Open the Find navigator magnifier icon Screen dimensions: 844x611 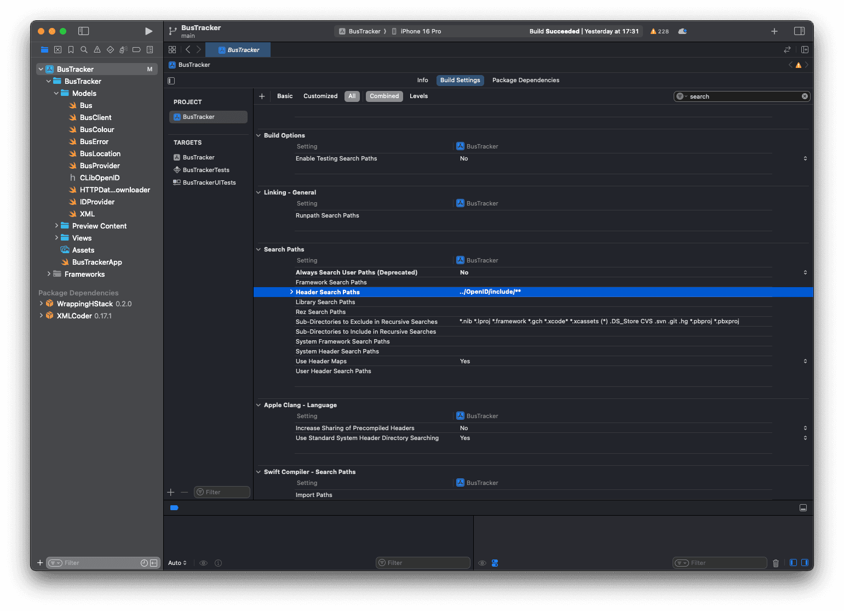tap(84, 49)
